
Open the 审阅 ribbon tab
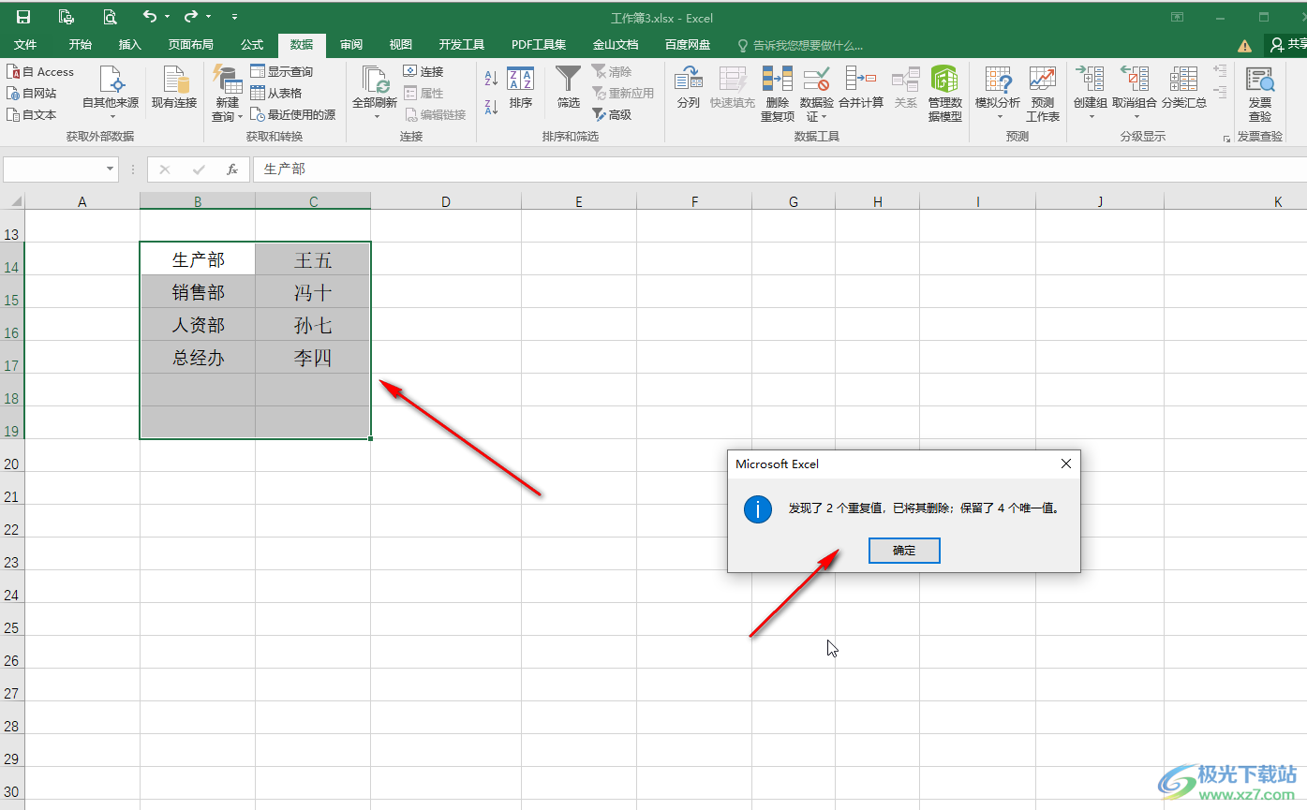(351, 44)
